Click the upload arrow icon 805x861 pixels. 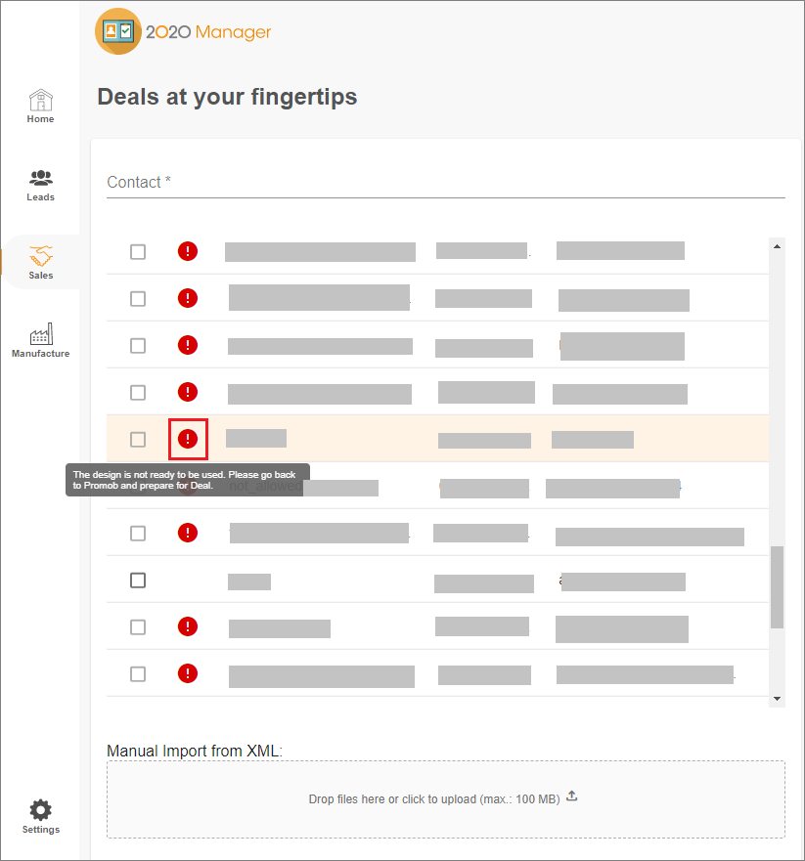pyautogui.click(x=571, y=796)
